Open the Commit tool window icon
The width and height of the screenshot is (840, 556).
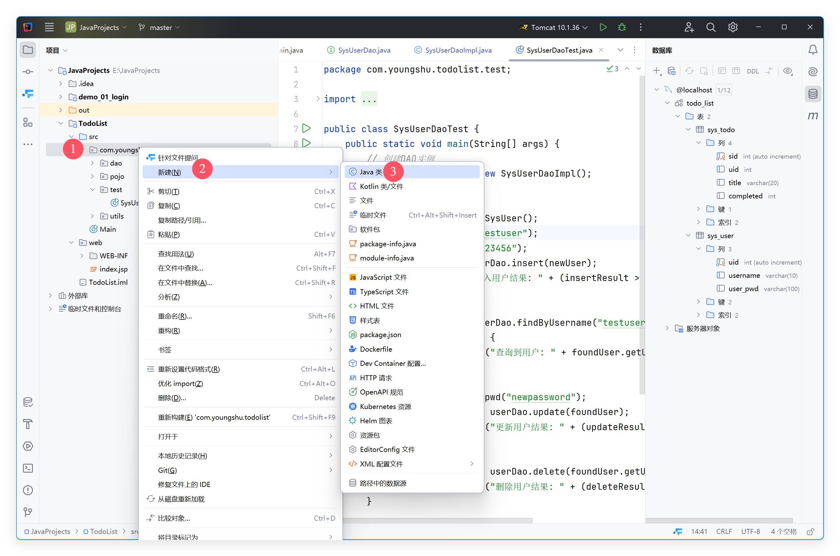(28, 72)
